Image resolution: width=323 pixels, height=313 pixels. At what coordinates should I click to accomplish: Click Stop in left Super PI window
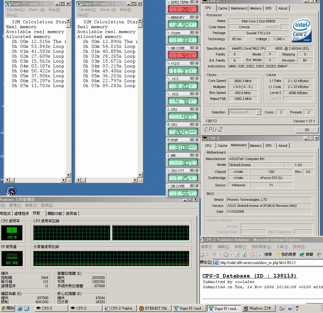[12, 15]
